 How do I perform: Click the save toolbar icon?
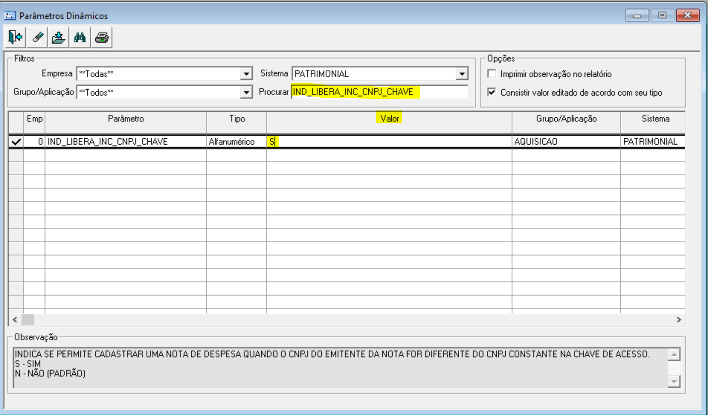pos(59,38)
